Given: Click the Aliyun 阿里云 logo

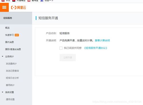Looking at the screenshot, I should coord(19,7).
